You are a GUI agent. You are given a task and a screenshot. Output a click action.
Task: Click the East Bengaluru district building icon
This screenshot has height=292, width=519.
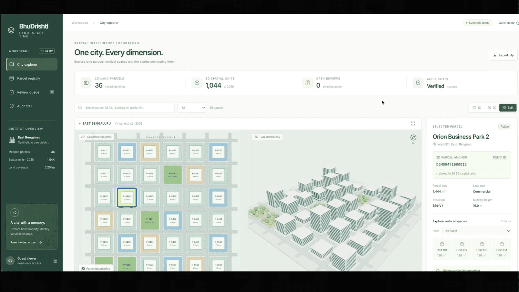pyautogui.click(x=12, y=140)
